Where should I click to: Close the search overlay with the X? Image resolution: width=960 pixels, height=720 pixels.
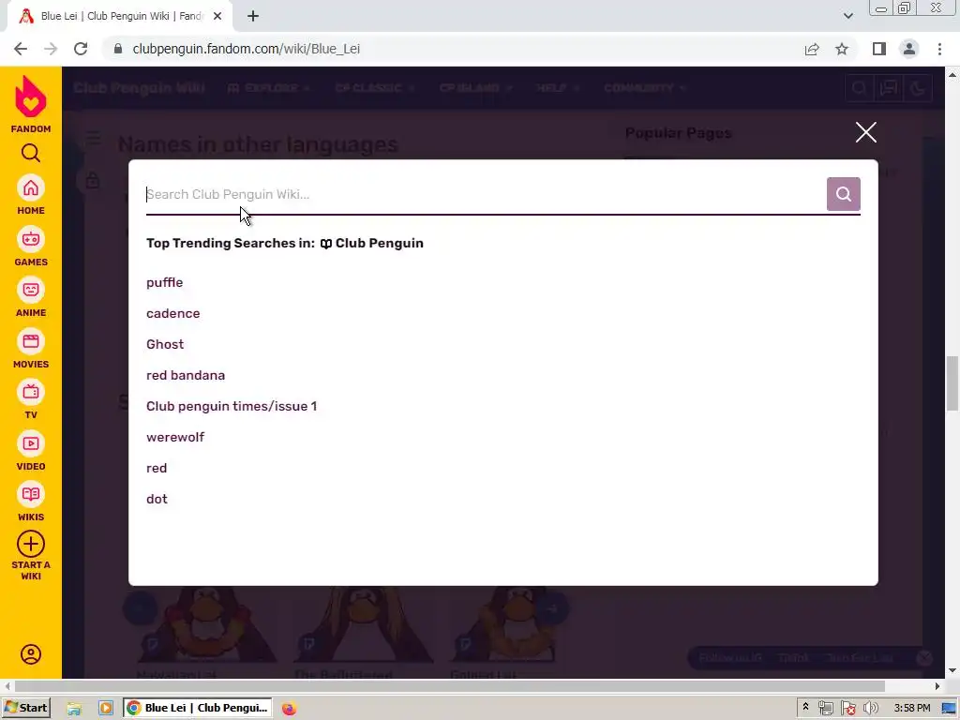tap(865, 131)
